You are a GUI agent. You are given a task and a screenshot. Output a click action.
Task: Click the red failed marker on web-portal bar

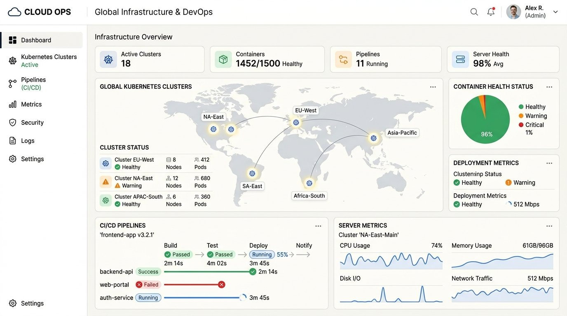click(222, 284)
